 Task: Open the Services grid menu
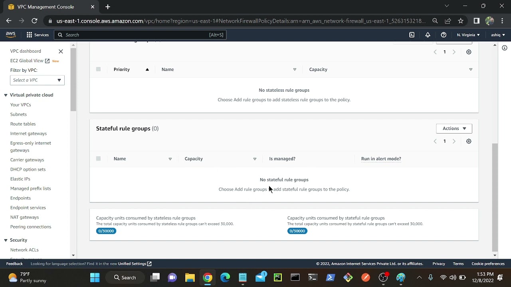click(x=38, y=35)
